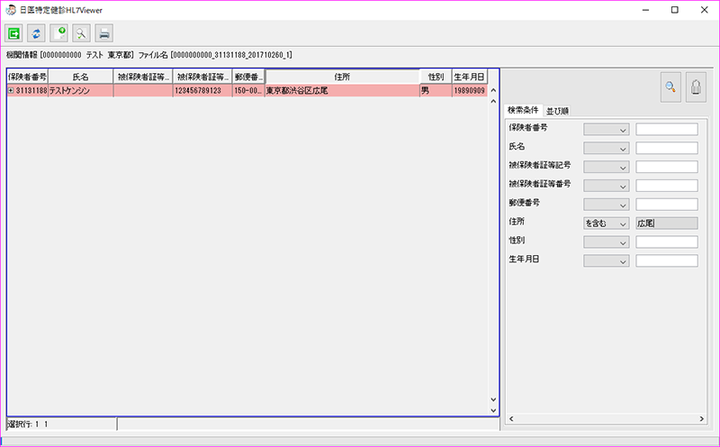The height and width of the screenshot is (447, 720).
Task: Click the eraser clear button in search panel
Action: coord(697,87)
